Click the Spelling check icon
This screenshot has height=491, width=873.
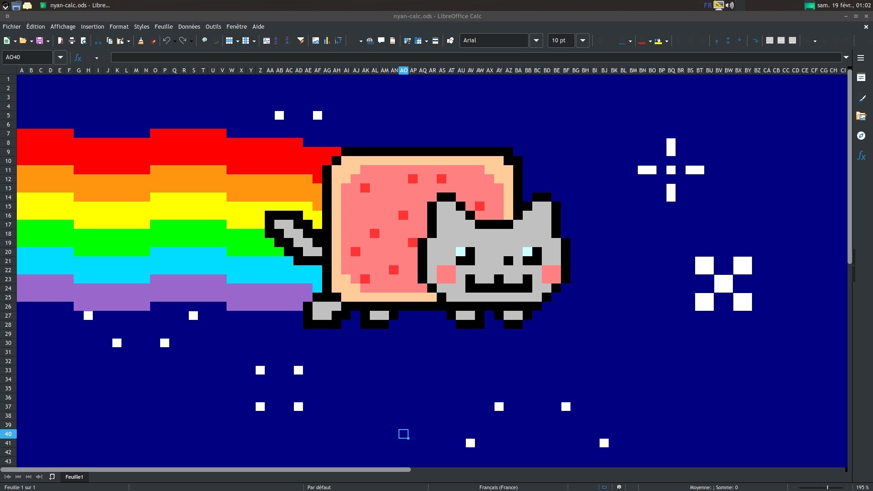point(217,41)
